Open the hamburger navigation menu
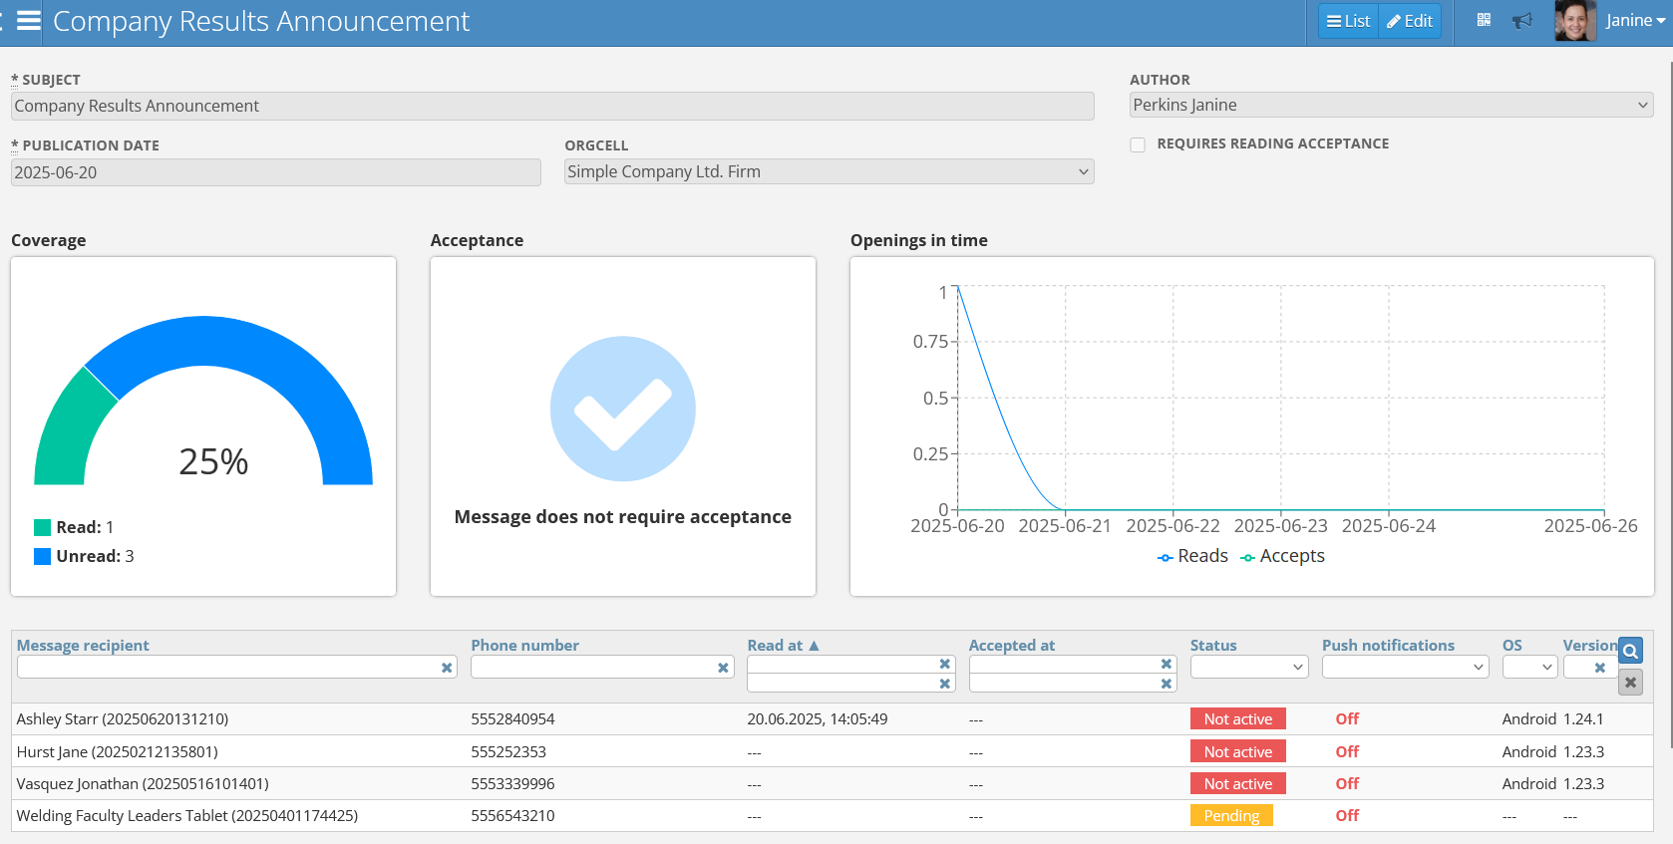 click(28, 21)
